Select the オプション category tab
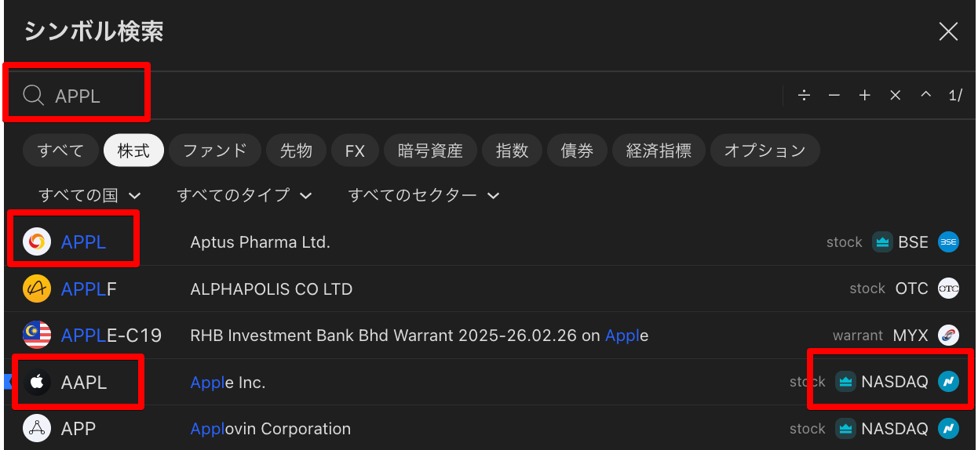 pos(765,151)
